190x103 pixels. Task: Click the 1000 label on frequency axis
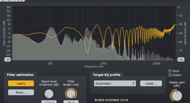coord(103,63)
